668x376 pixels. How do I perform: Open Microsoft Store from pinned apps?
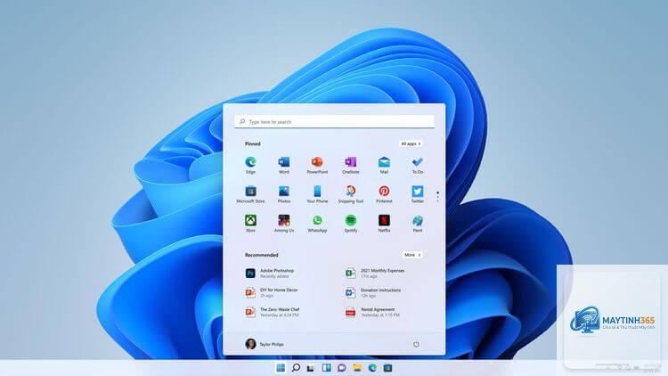(250, 194)
